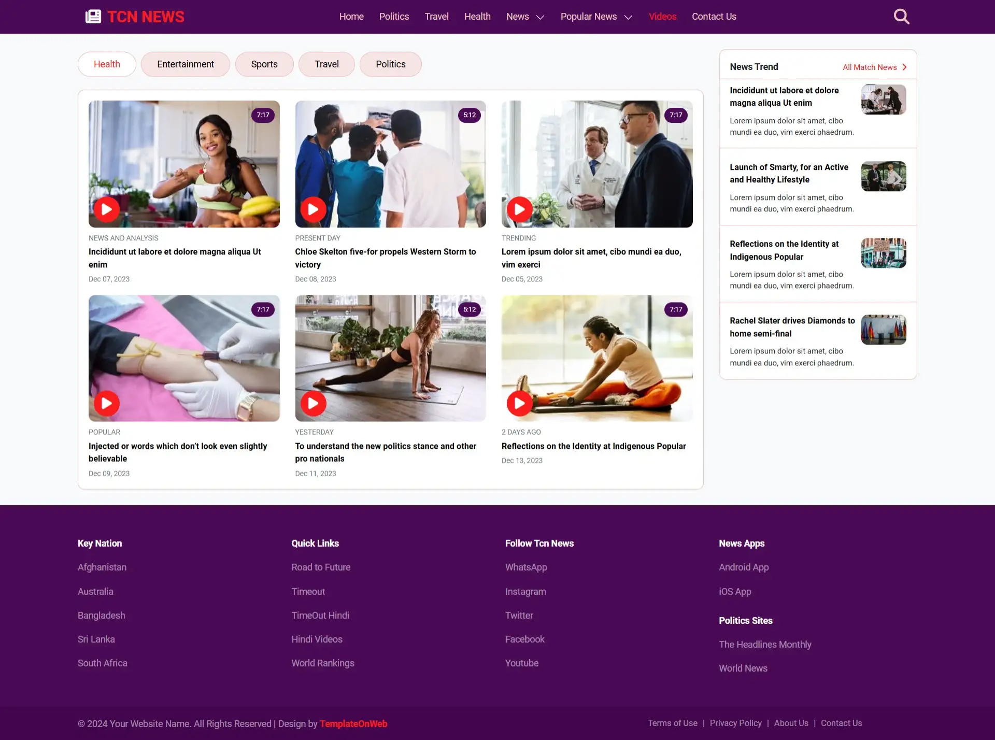The image size is (995, 740).
Task: Open the Popular News dropdown
Action: coord(596,16)
